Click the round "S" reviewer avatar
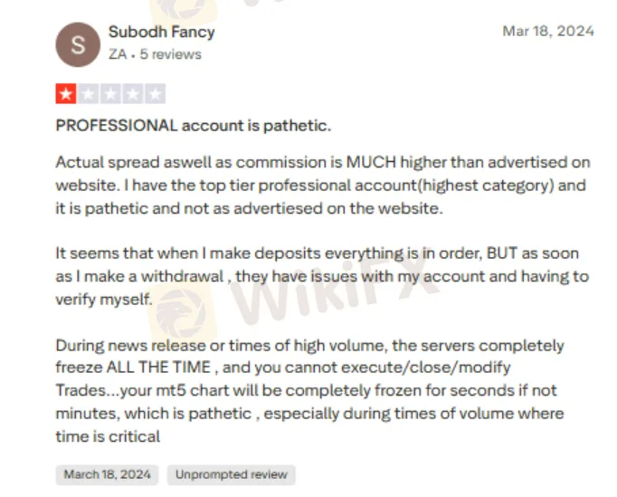Image resolution: width=617 pixels, height=497 pixels. click(x=77, y=43)
